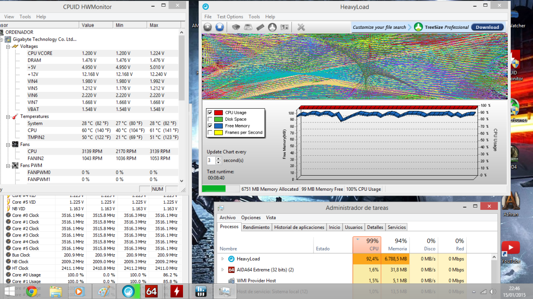Open HeavyLoad Tools menu
This screenshot has height=299, width=533.
[254, 16]
